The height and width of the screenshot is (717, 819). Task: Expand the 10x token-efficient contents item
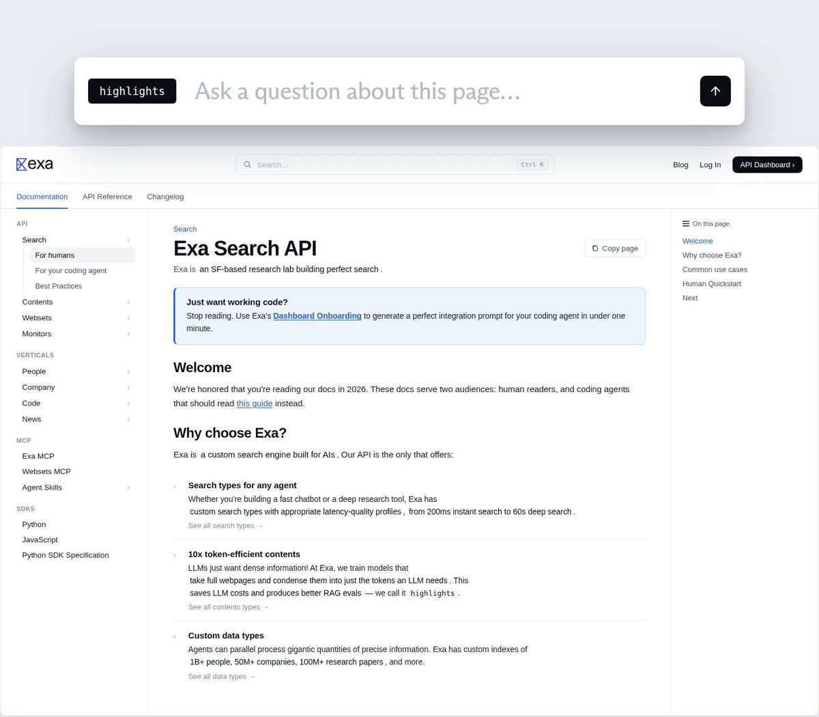tap(175, 555)
